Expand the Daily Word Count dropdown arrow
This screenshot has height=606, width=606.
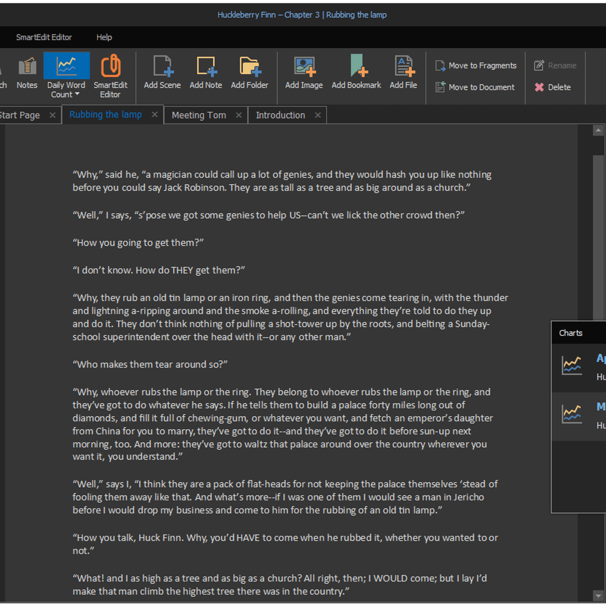[x=77, y=94]
